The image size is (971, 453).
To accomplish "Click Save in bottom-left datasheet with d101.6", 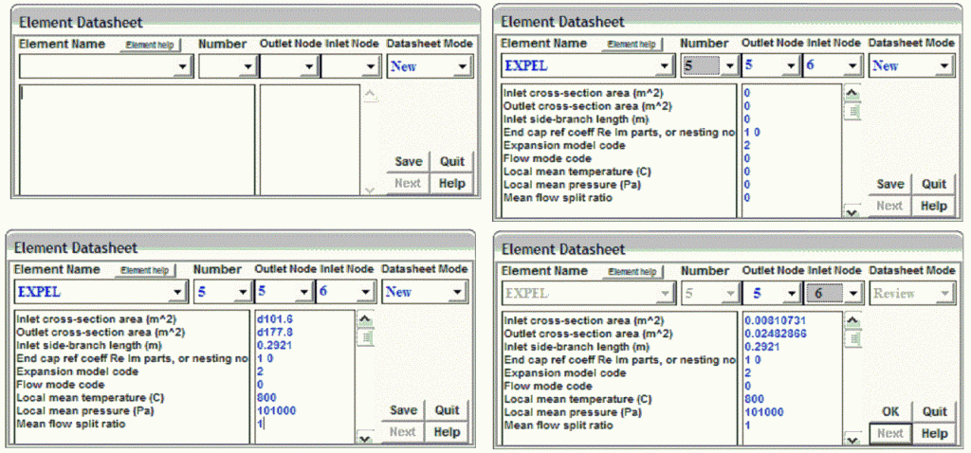I will point(403,410).
